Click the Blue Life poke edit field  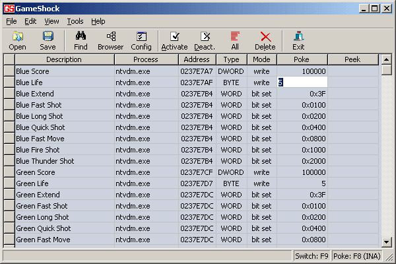pos(302,82)
